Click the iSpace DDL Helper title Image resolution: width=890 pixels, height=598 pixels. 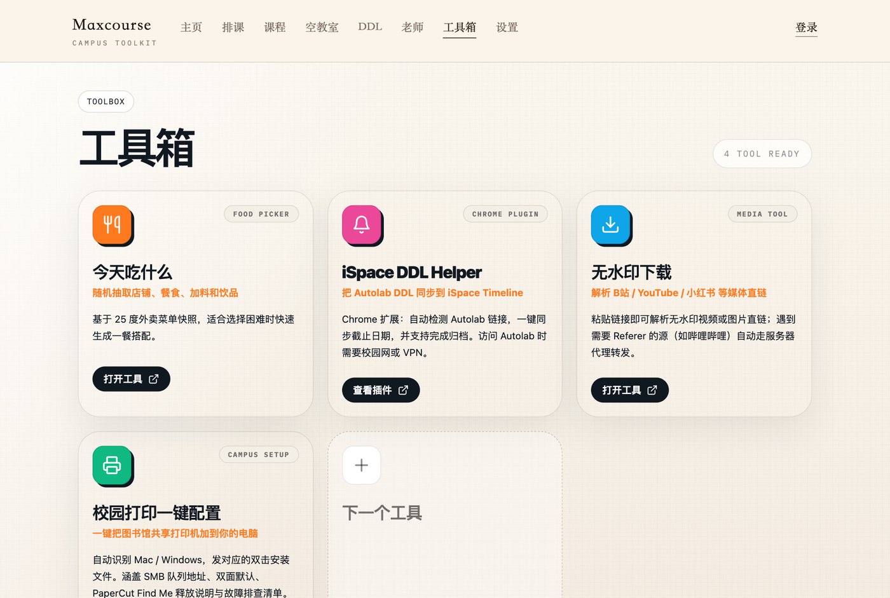[412, 273]
